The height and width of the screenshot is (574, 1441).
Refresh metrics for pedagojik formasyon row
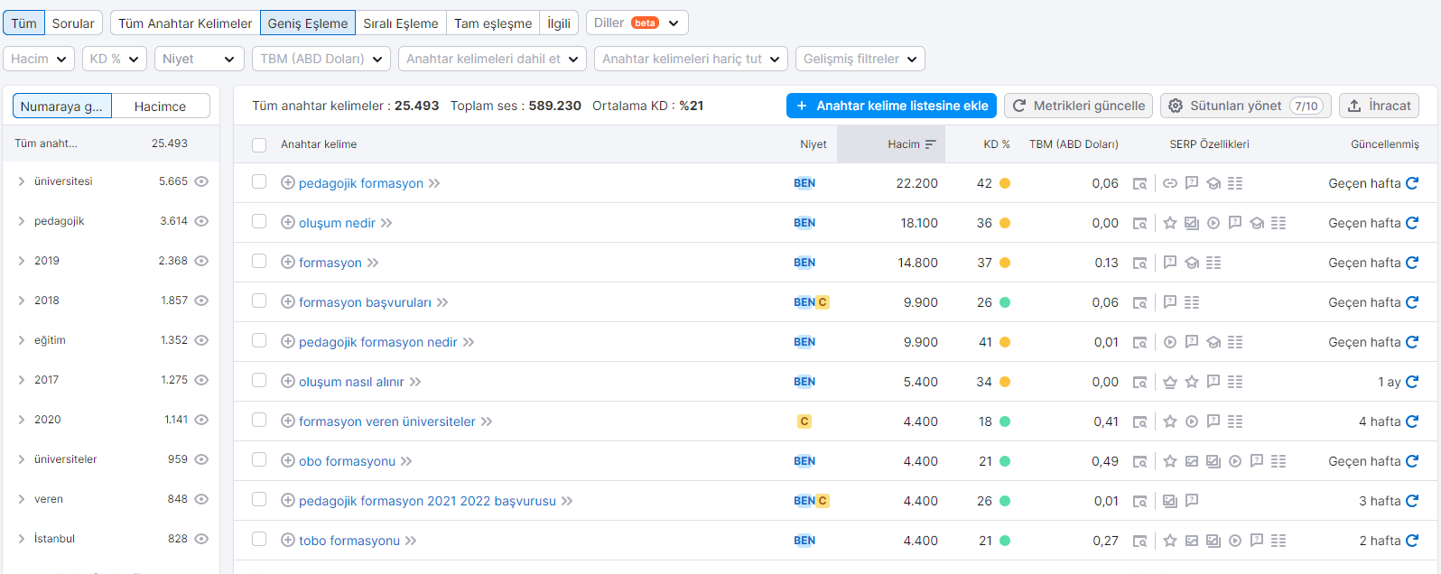[x=1412, y=183]
